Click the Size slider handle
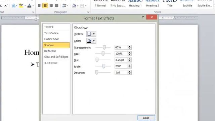Viewport: 215px width, 121px height. click(x=103, y=54)
